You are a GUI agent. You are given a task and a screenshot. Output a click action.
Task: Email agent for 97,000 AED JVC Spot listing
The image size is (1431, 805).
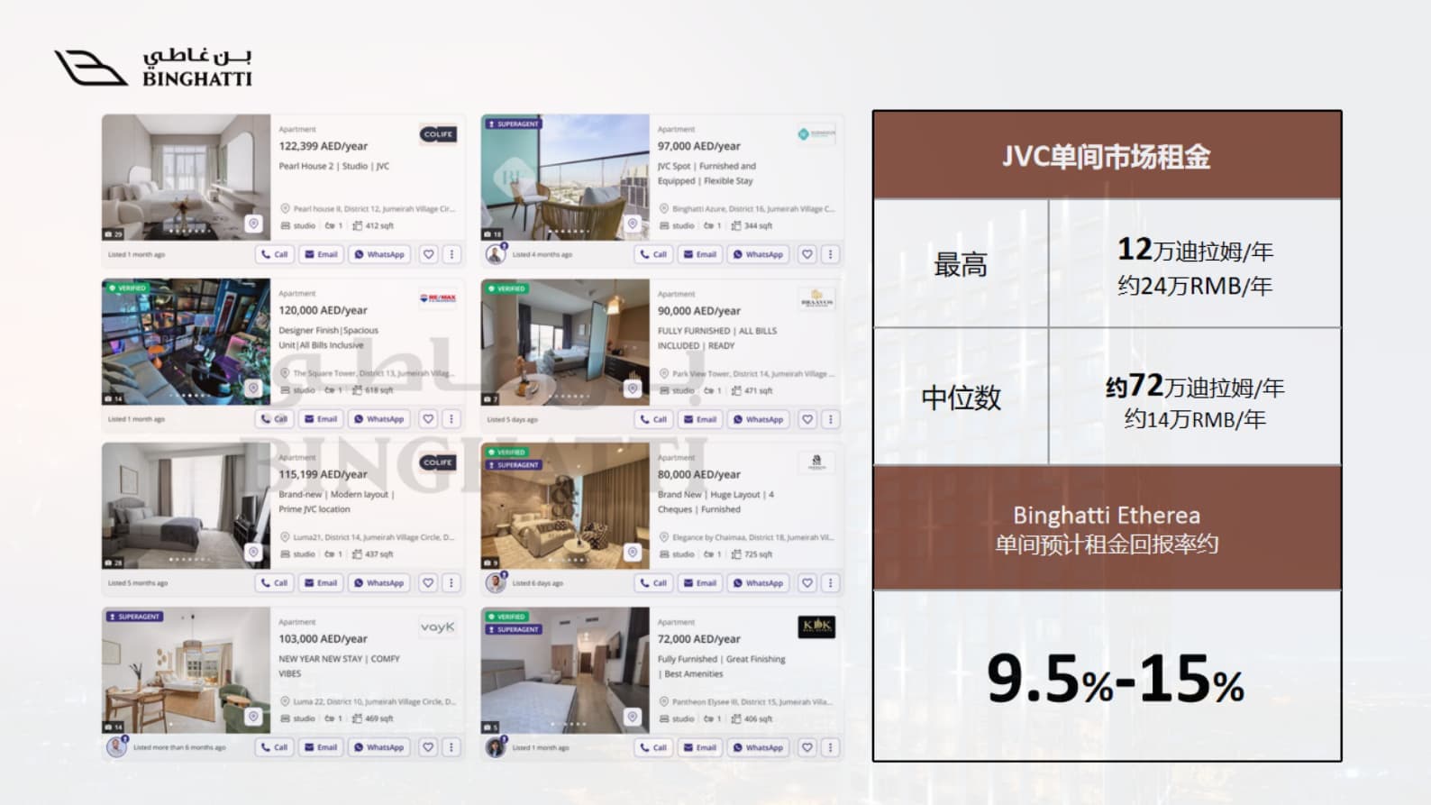pos(699,254)
